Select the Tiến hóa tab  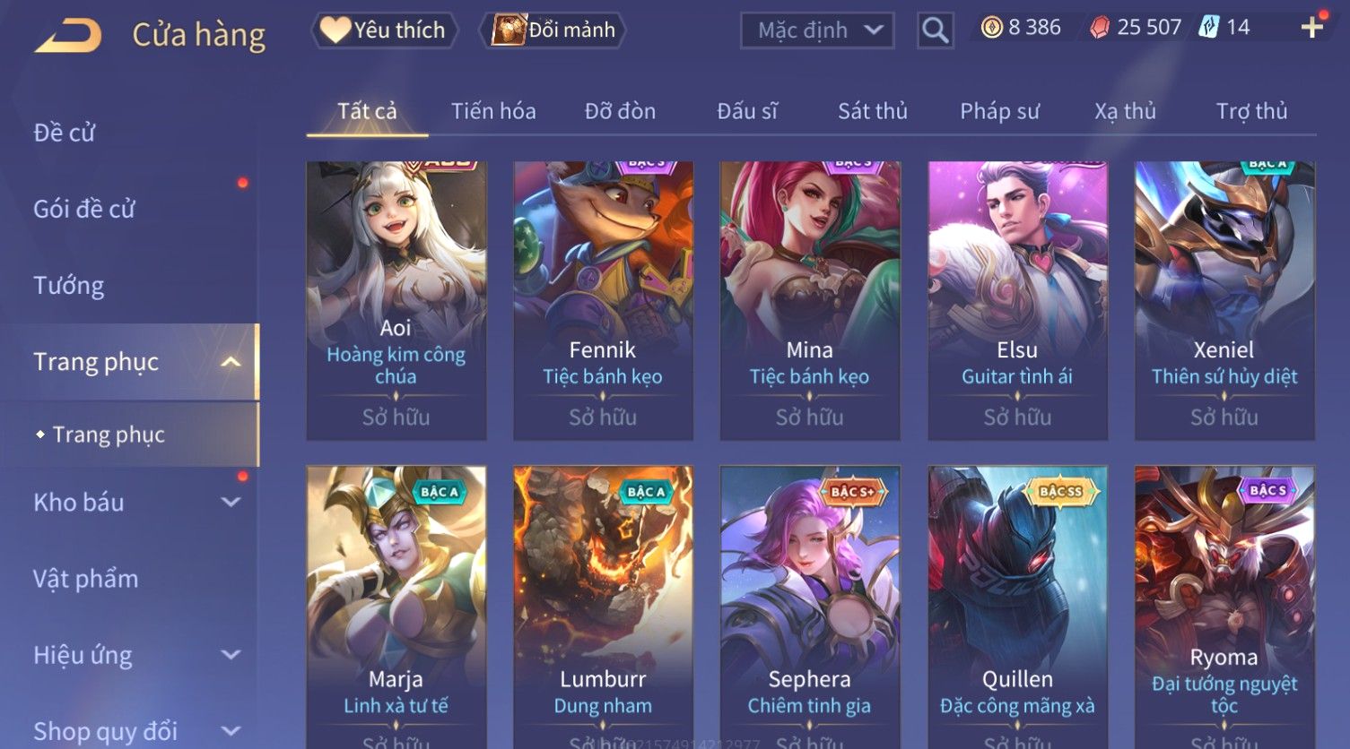click(x=493, y=111)
